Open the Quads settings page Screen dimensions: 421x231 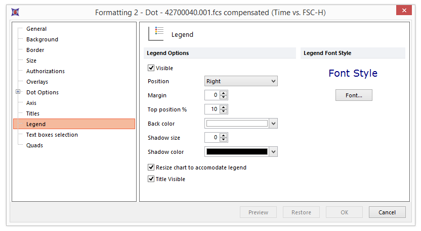pos(34,145)
